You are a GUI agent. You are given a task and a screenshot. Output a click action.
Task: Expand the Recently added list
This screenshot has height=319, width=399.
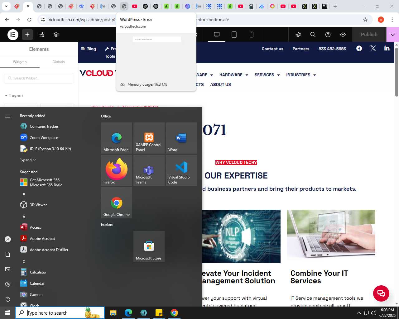[x=28, y=160]
